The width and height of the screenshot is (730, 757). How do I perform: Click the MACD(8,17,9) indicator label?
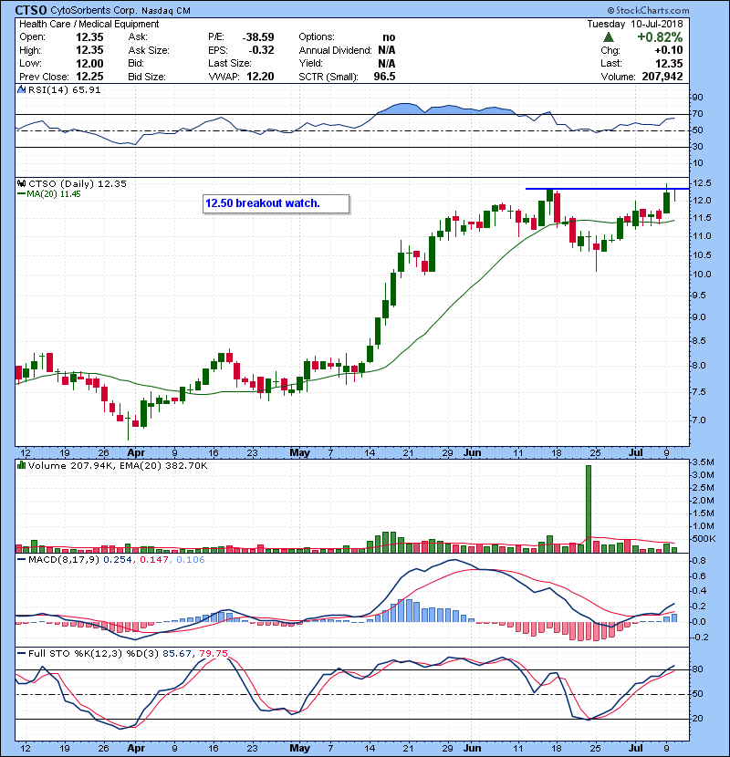coord(64,560)
